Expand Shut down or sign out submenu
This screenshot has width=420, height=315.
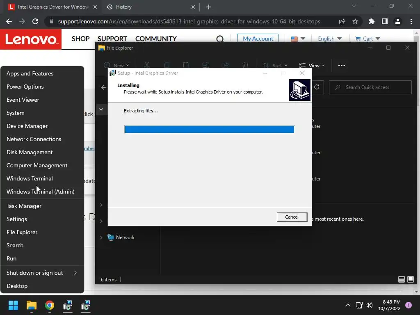pyautogui.click(x=42, y=273)
